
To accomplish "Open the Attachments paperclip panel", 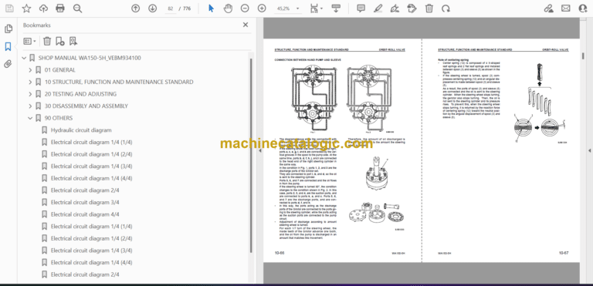I will click(8, 64).
